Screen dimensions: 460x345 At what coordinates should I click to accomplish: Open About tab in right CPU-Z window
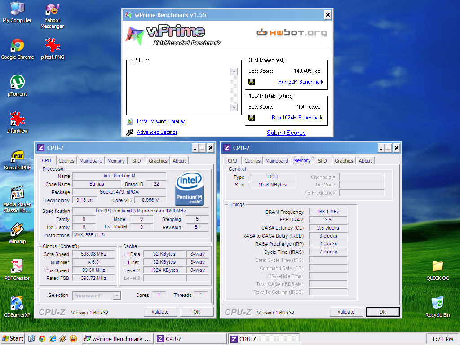coord(365,161)
